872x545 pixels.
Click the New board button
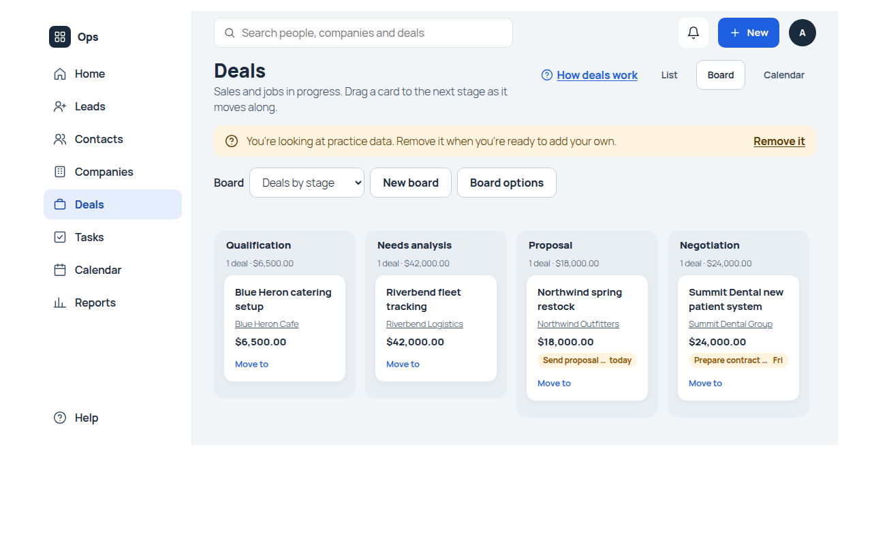point(411,183)
